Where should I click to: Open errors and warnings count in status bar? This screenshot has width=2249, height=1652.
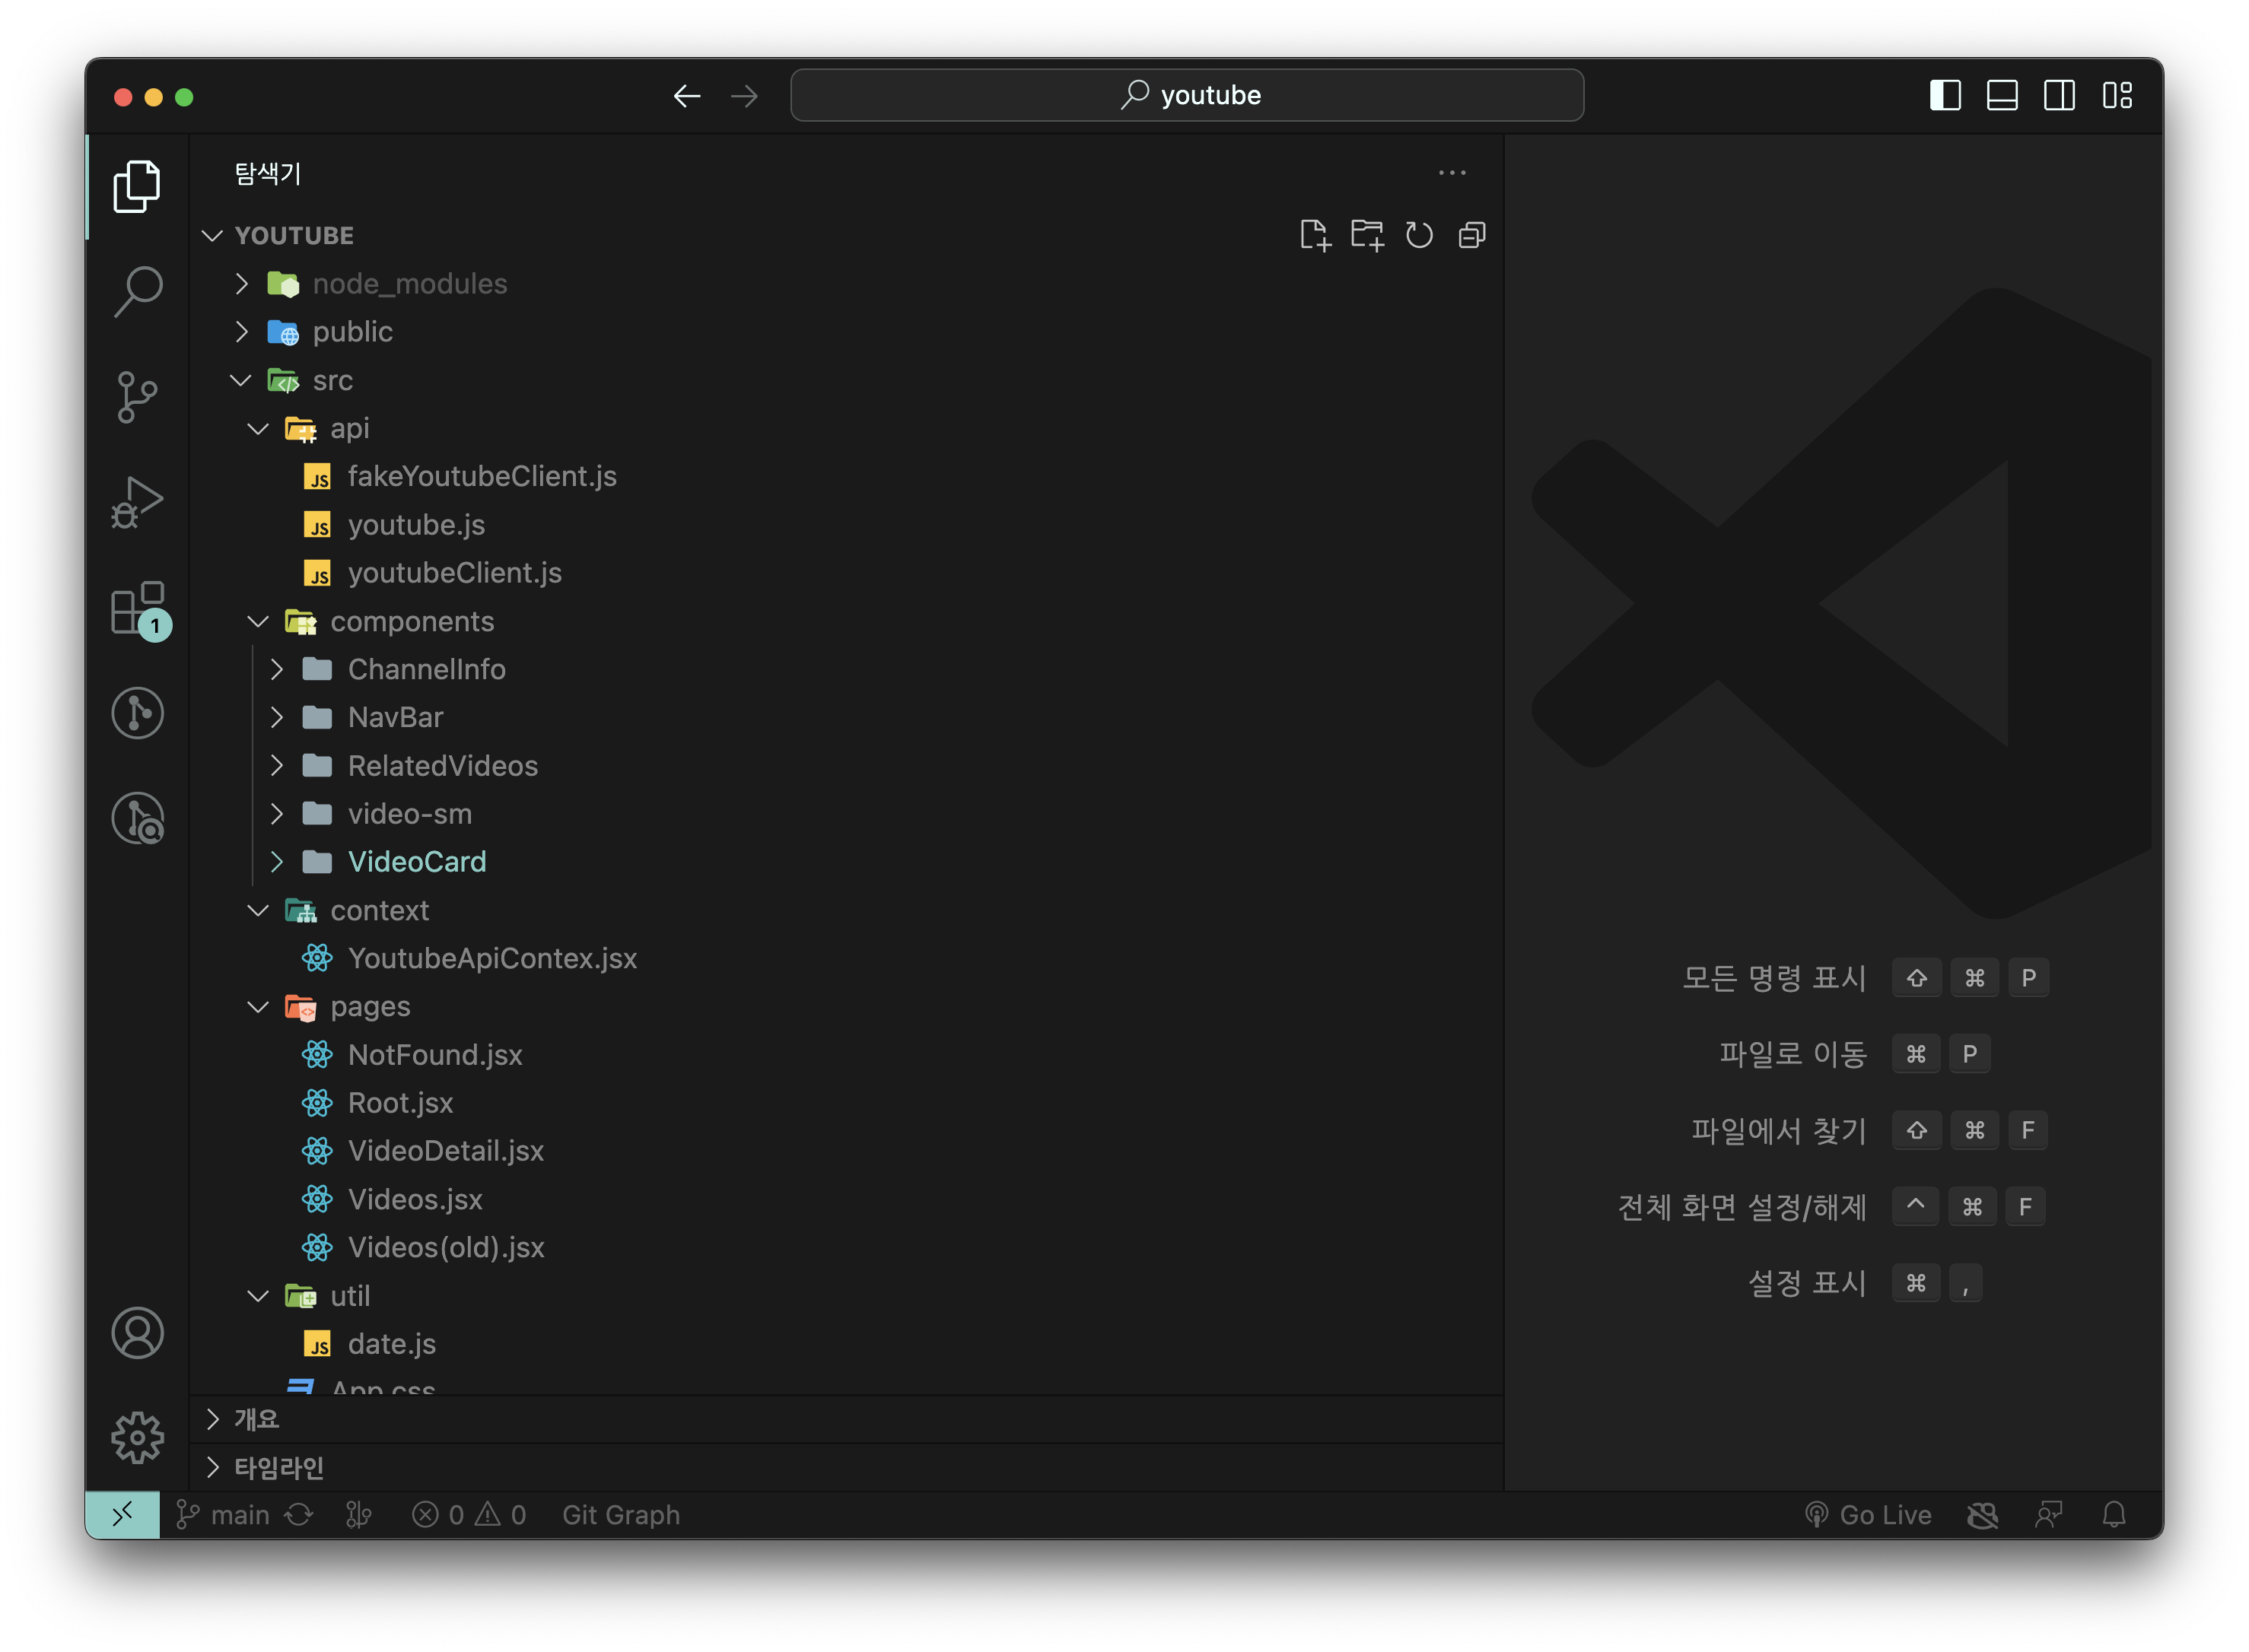point(468,1515)
